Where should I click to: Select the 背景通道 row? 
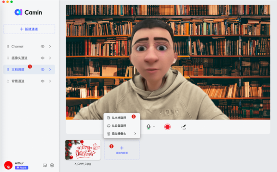pyautogui.click(x=29, y=81)
